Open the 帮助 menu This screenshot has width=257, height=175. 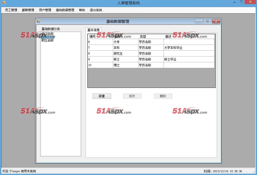click(82, 10)
